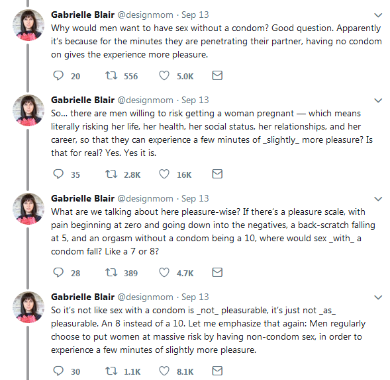
Task: Like the tweet with 8.1K likes
Action: pos(164,371)
